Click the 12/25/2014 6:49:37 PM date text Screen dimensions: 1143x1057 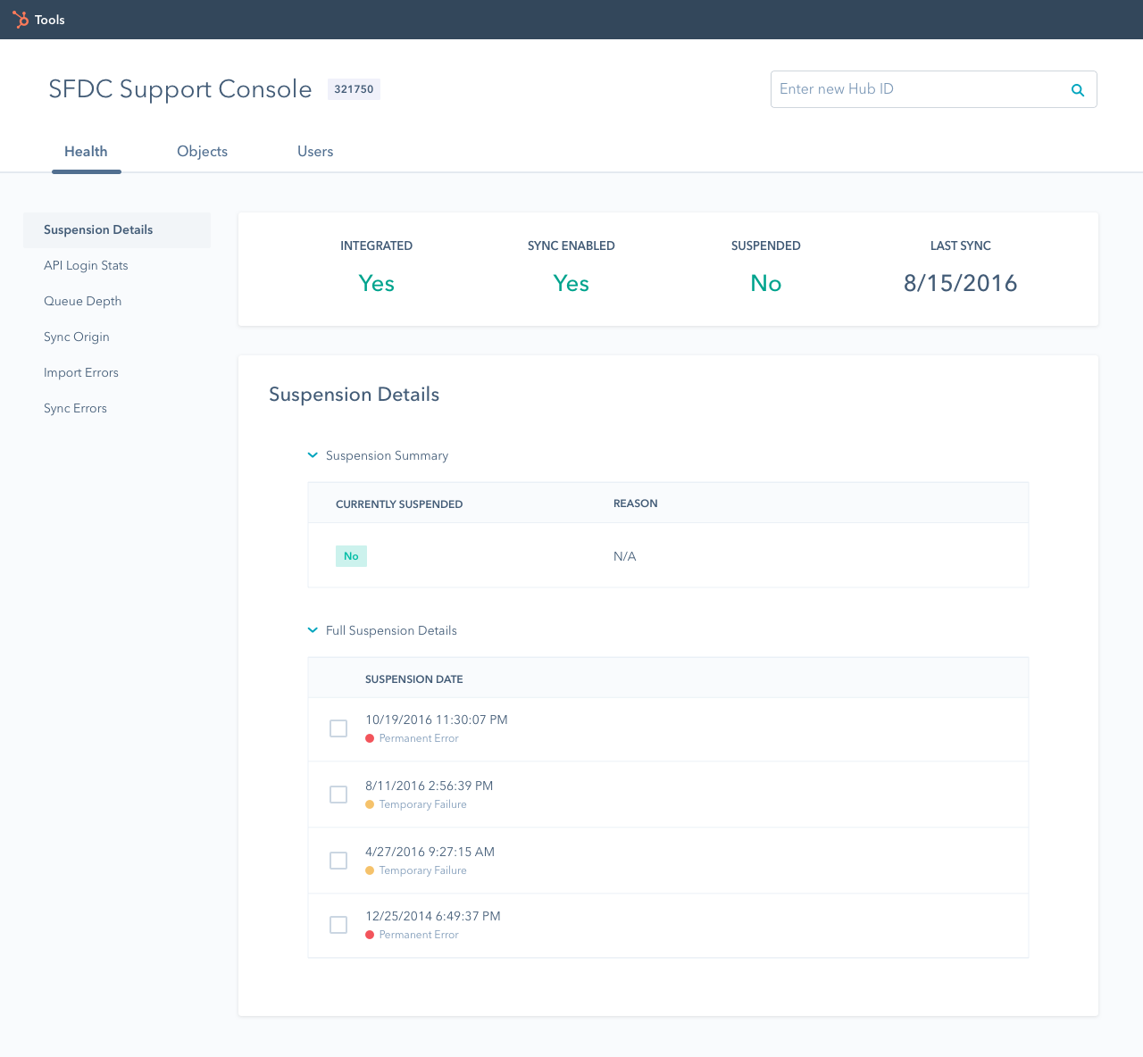point(432,916)
